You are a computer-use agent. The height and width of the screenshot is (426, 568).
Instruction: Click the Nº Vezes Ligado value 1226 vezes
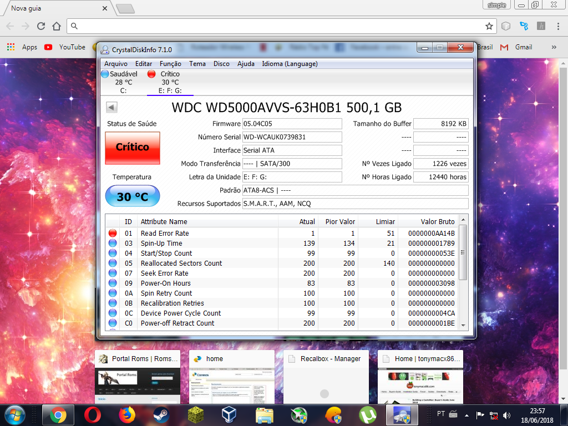coord(441,164)
